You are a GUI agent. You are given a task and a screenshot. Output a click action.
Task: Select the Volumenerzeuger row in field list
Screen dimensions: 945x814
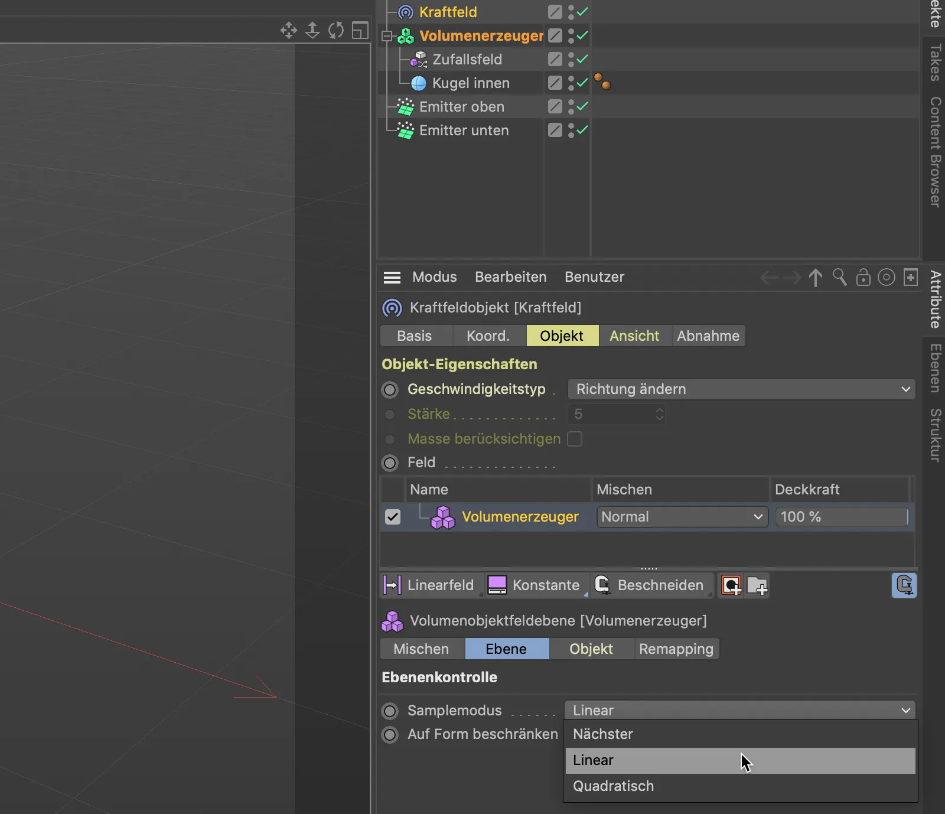point(647,517)
